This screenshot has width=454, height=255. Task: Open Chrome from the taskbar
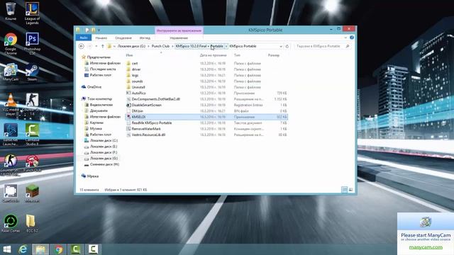click(x=58, y=249)
